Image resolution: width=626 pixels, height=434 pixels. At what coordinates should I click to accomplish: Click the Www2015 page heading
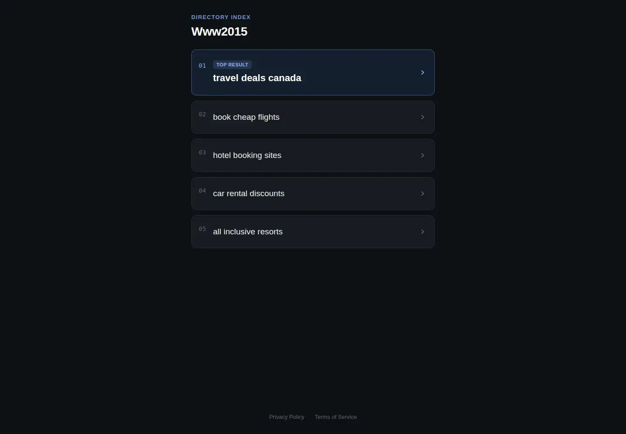[x=219, y=32]
